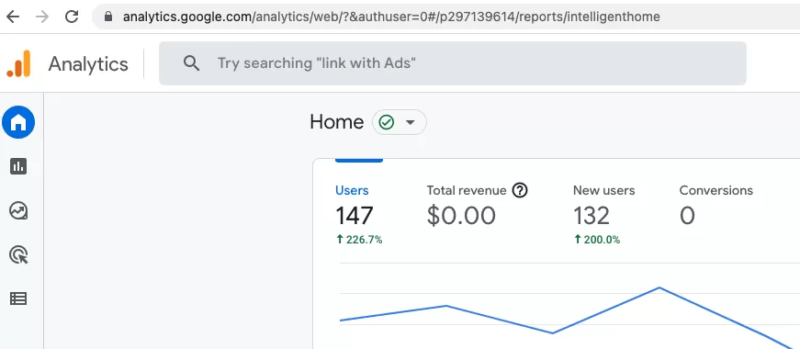This screenshot has height=349, width=800.
Task: Open the Explore sidebar icon
Action: coord(18,210)
